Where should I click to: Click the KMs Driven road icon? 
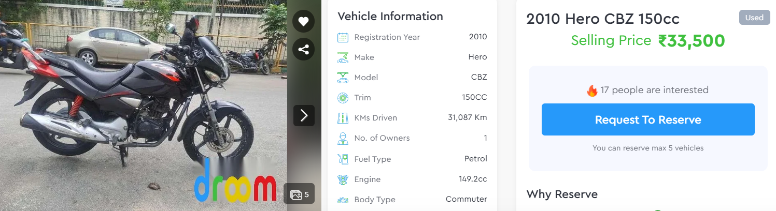[x=343, y=118]
